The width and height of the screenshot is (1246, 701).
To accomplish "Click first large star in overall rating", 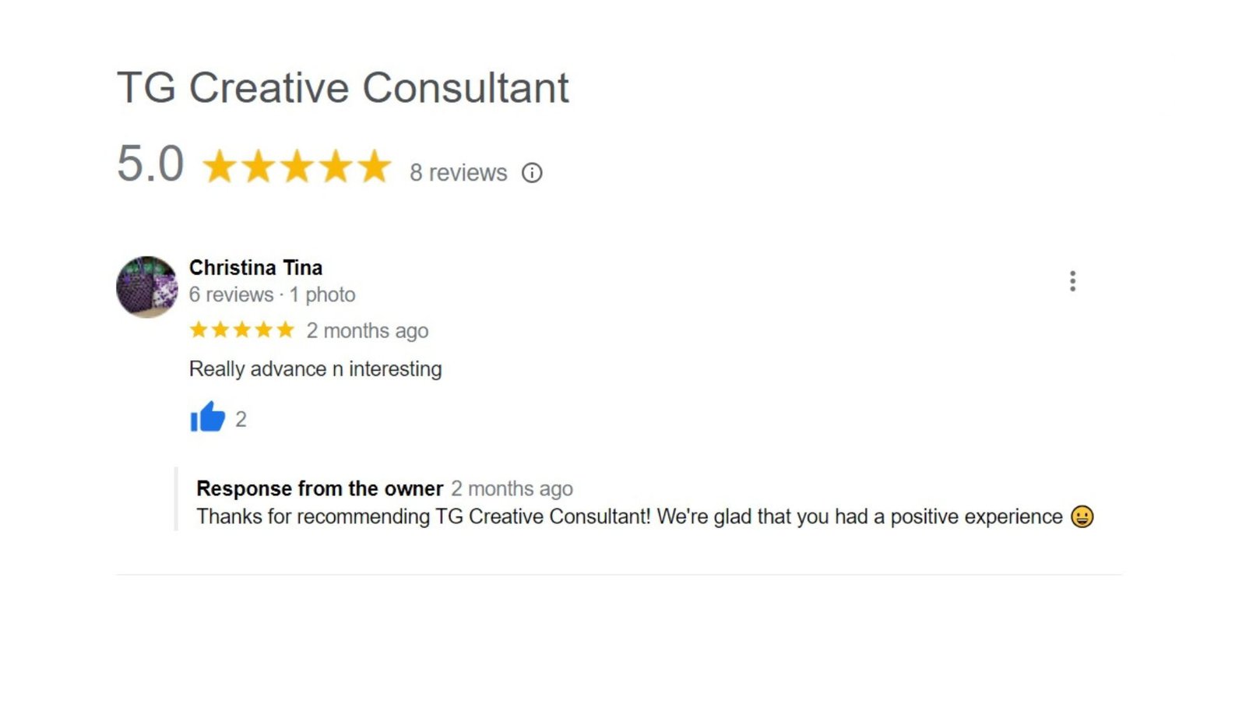I will coord(220,167).
